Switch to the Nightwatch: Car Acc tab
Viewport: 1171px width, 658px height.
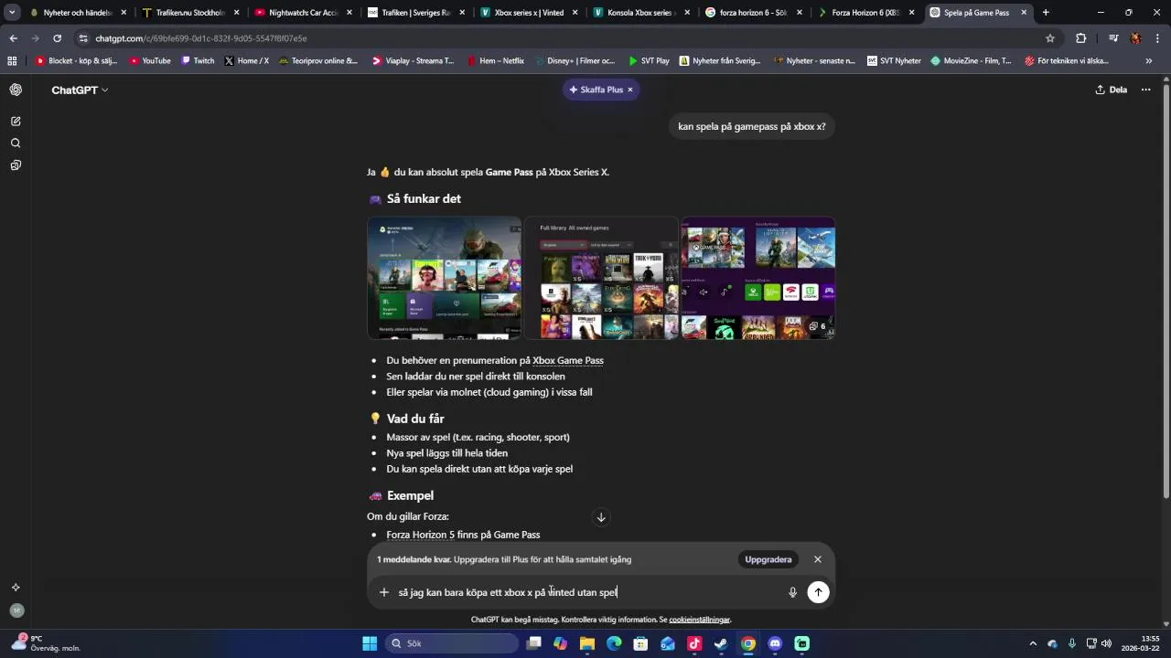tap(302, 13)
